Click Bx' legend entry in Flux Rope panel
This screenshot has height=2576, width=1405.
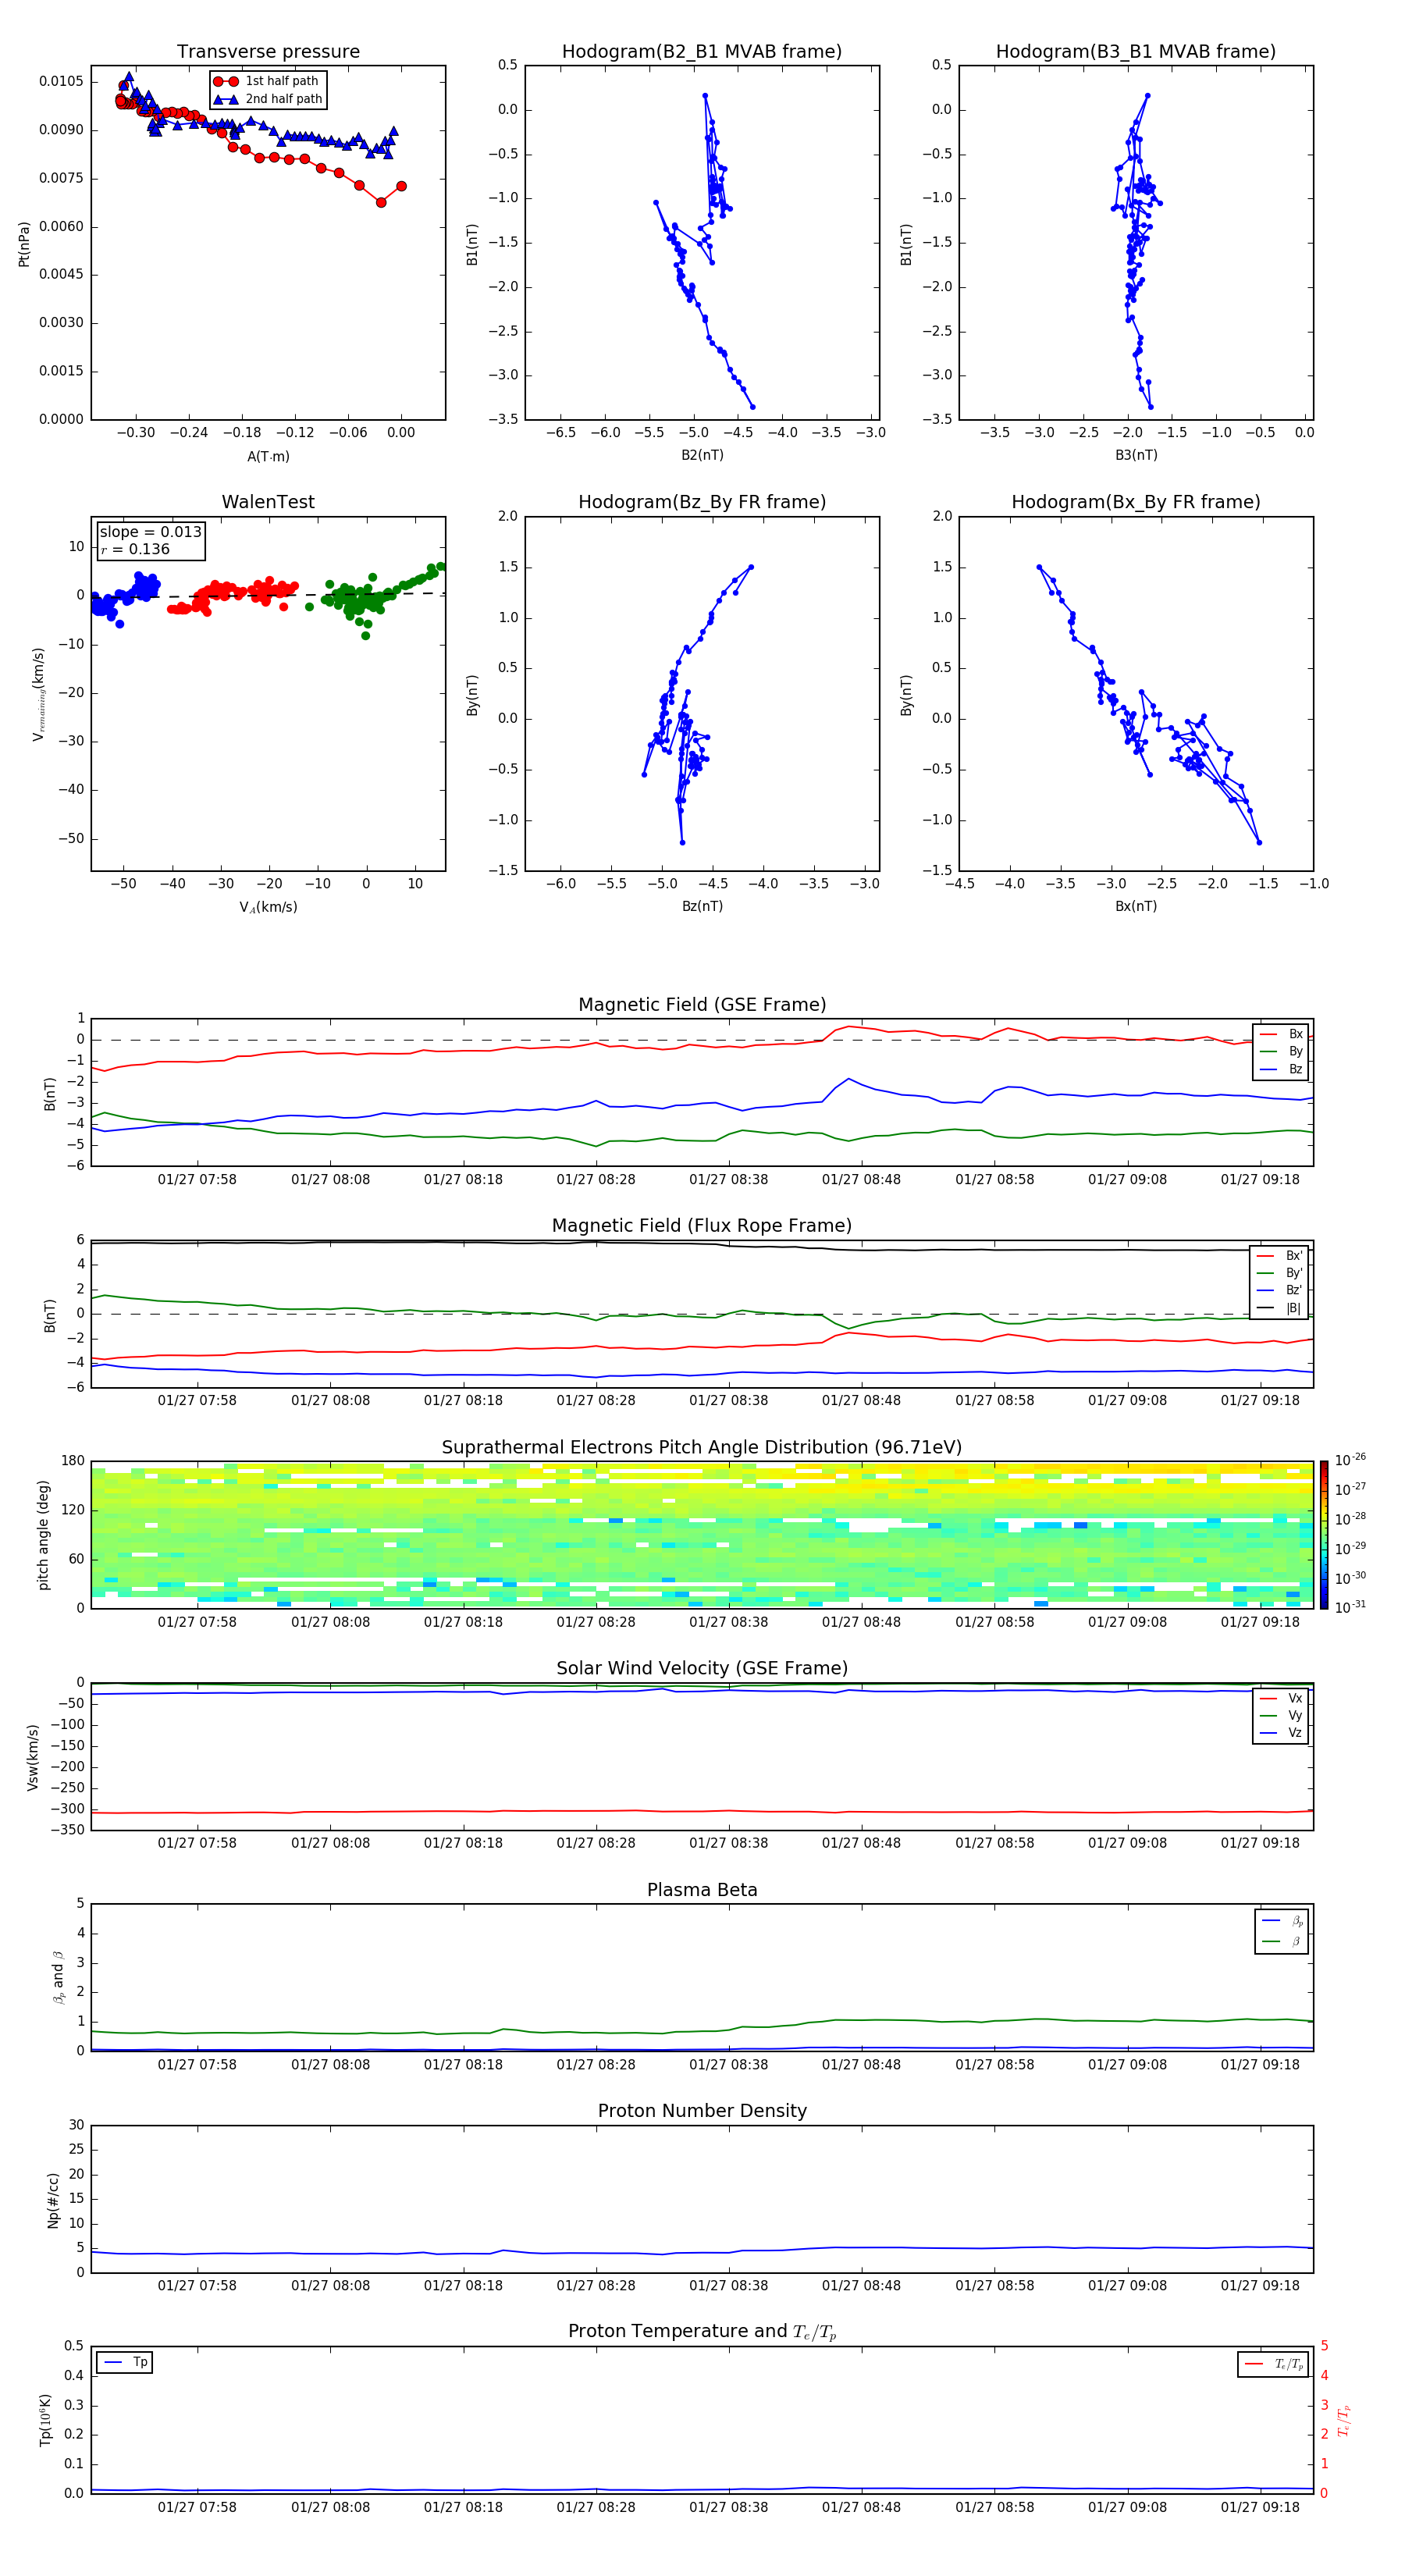tap(1279, 1256)
